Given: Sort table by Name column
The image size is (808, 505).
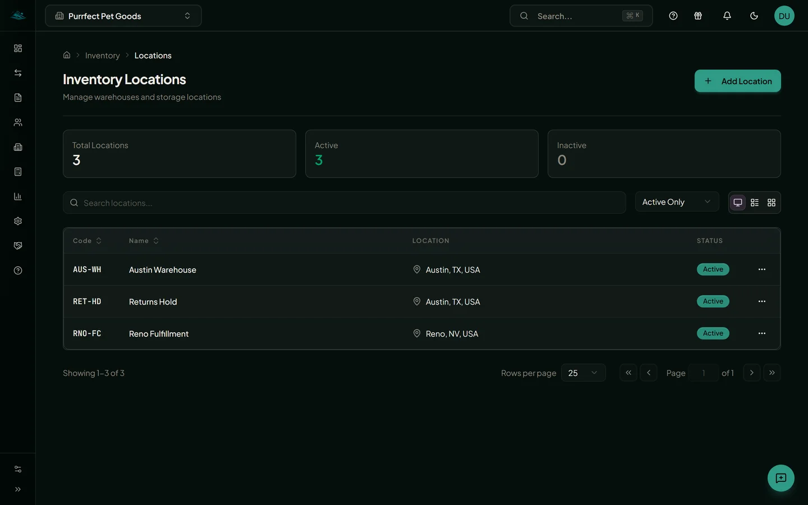Looking at the screenshot, I should (x=144, y=241).
